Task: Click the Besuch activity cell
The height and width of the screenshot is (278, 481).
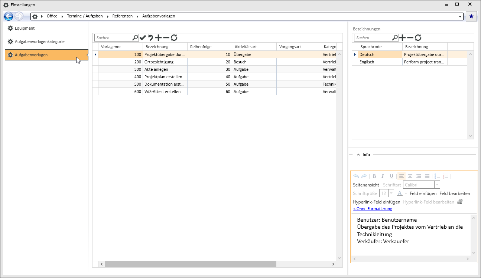Action: coord(254,62)
